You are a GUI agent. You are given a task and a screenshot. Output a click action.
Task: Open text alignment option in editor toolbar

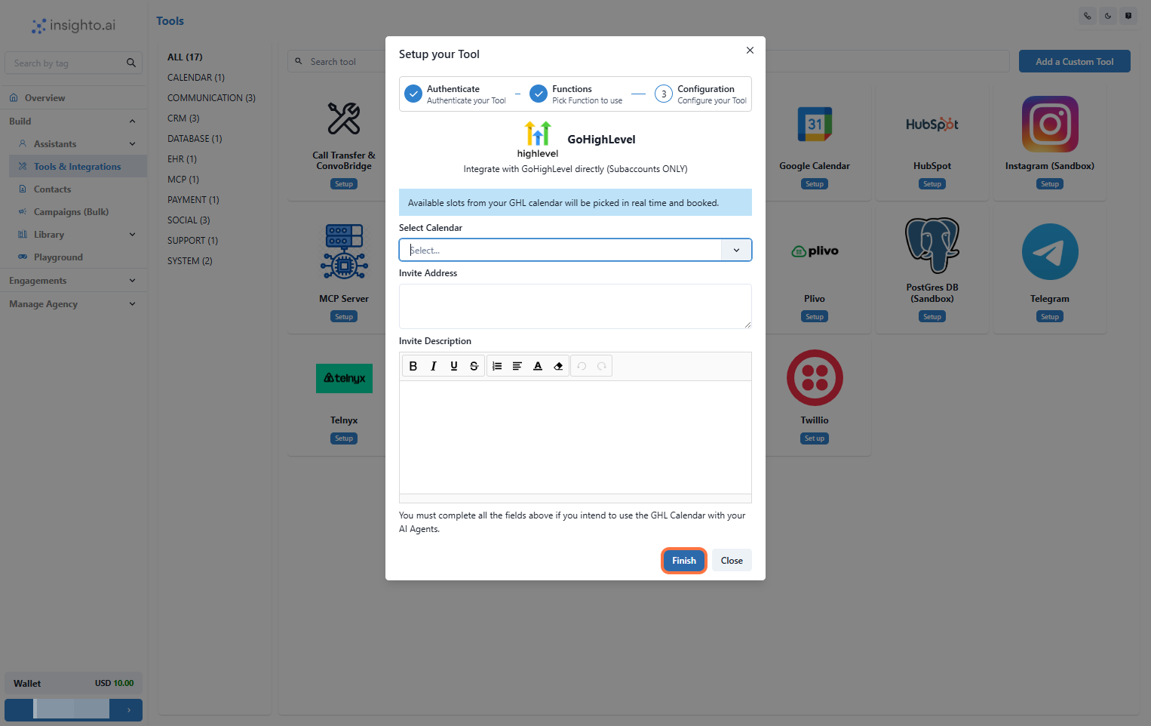(x=517, y=366)
